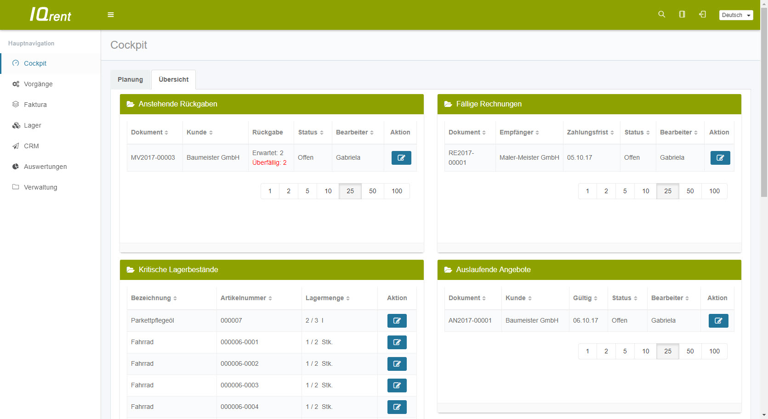
Task: Sort returns table by Kunde column
Action: coord(199,132)
